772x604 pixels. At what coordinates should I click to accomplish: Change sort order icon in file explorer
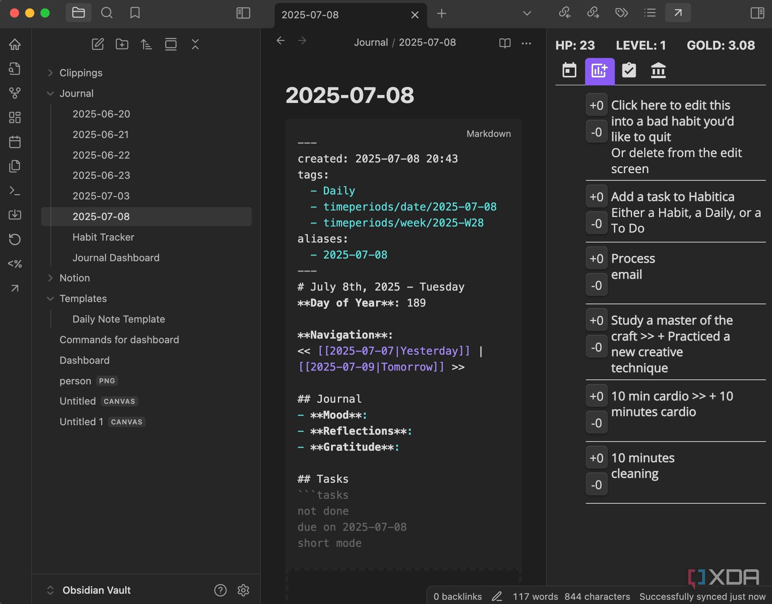coord(146,44)
